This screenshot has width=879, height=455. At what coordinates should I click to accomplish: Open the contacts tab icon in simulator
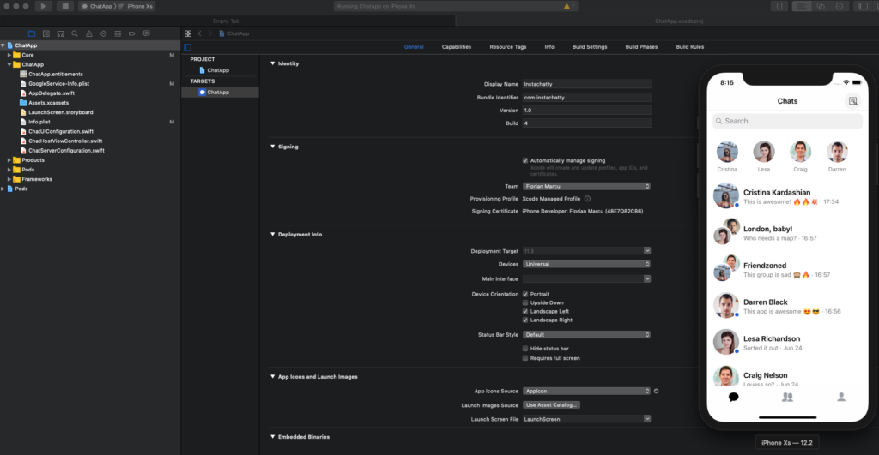787,397
